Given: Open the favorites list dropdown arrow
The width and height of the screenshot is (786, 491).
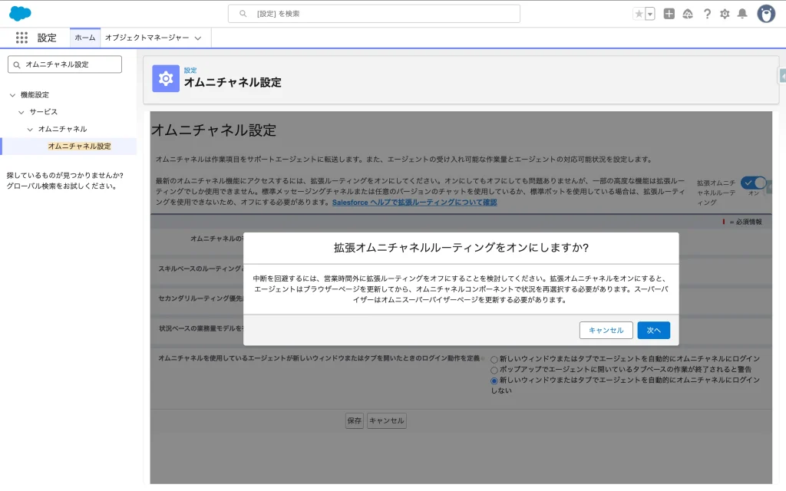Looking at the screenshot, I should coord(650,14).
